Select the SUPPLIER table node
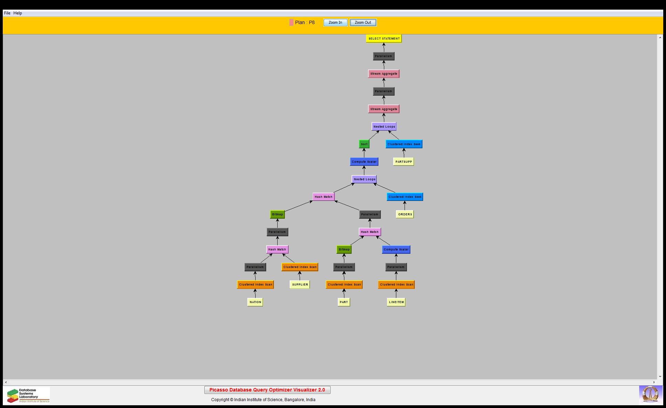Viewport: 666px width, 408px height. 300,284
